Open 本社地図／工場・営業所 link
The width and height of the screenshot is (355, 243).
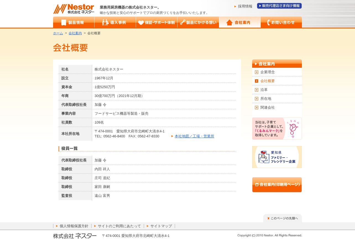coord(194,136)
